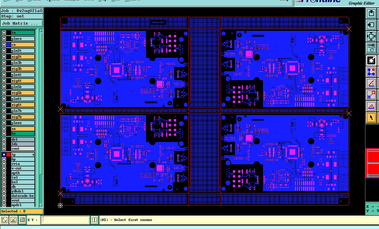Toggle the checkbox for layer sig2t
This screenshot has height=229, width=379.
(4, 57)
